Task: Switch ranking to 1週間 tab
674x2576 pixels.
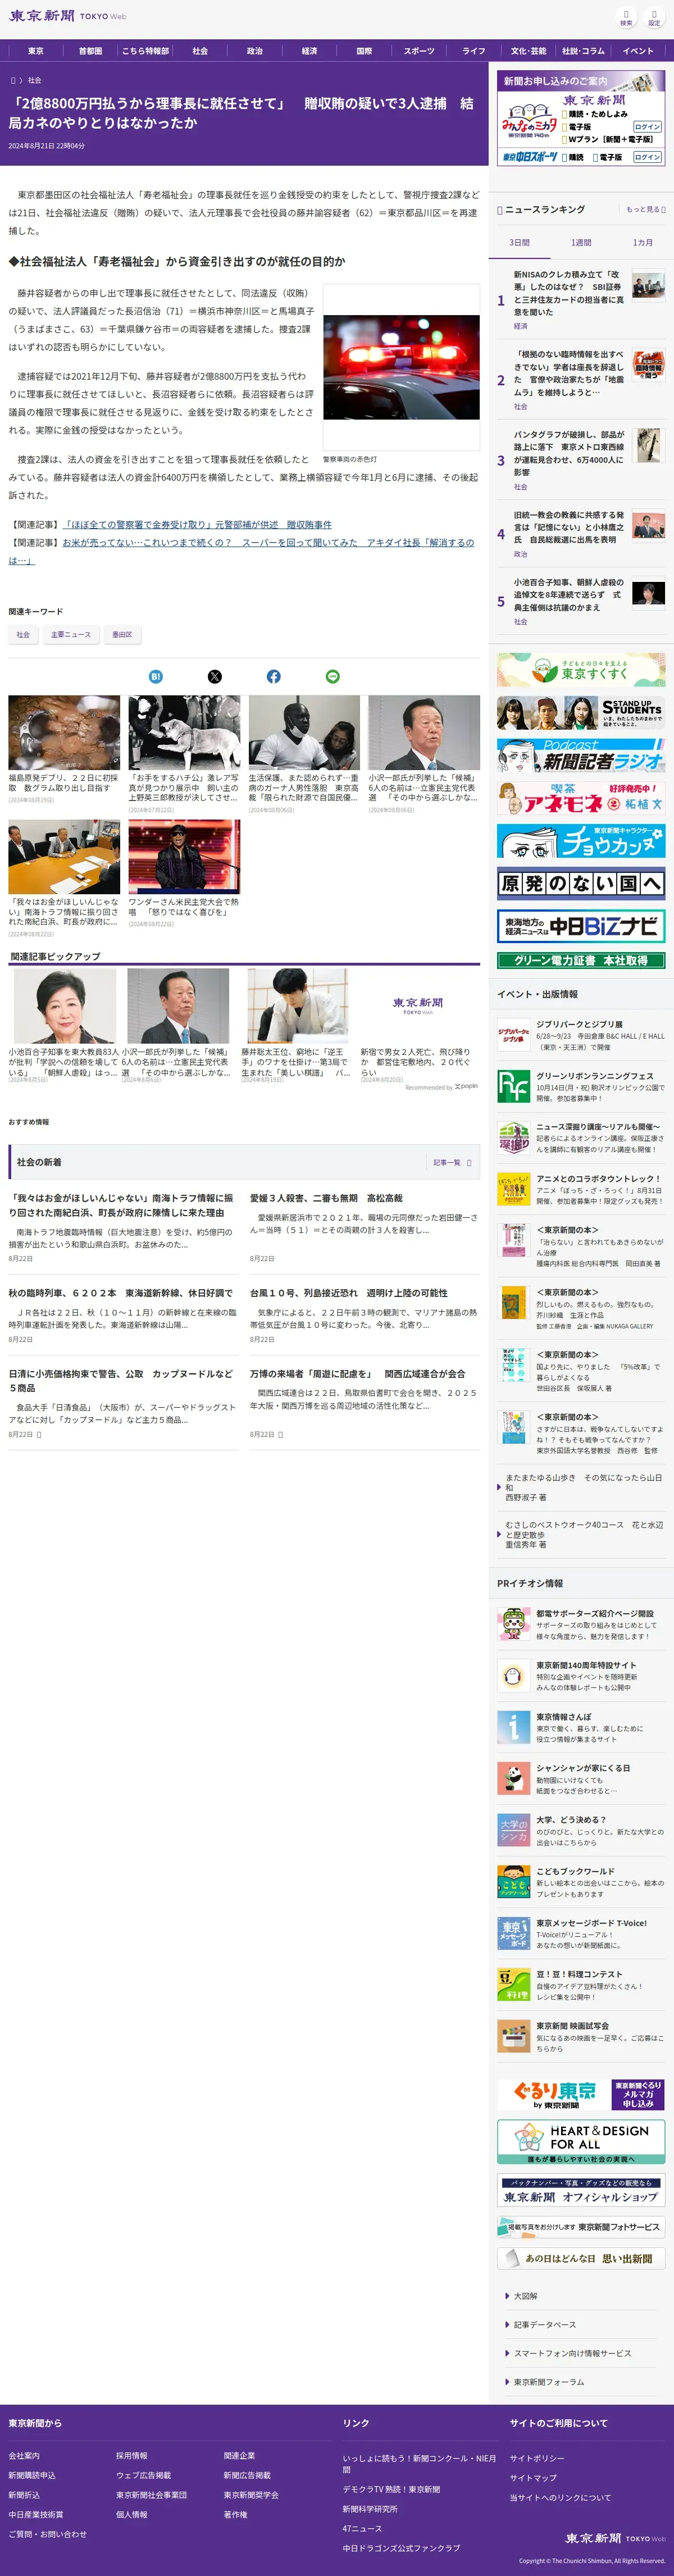Action: click(581, 243)
